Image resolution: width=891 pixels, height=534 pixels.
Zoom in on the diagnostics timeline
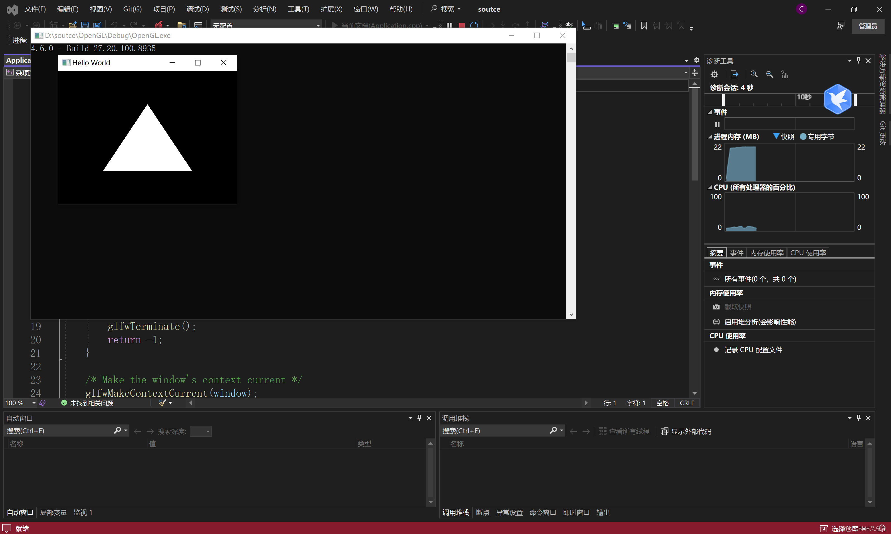coord(754,74)
